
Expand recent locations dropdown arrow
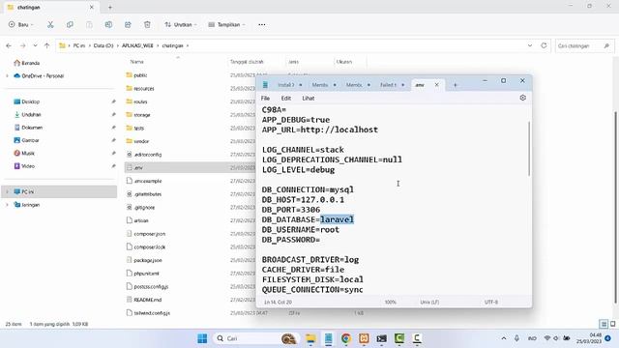tap(35, 45)
